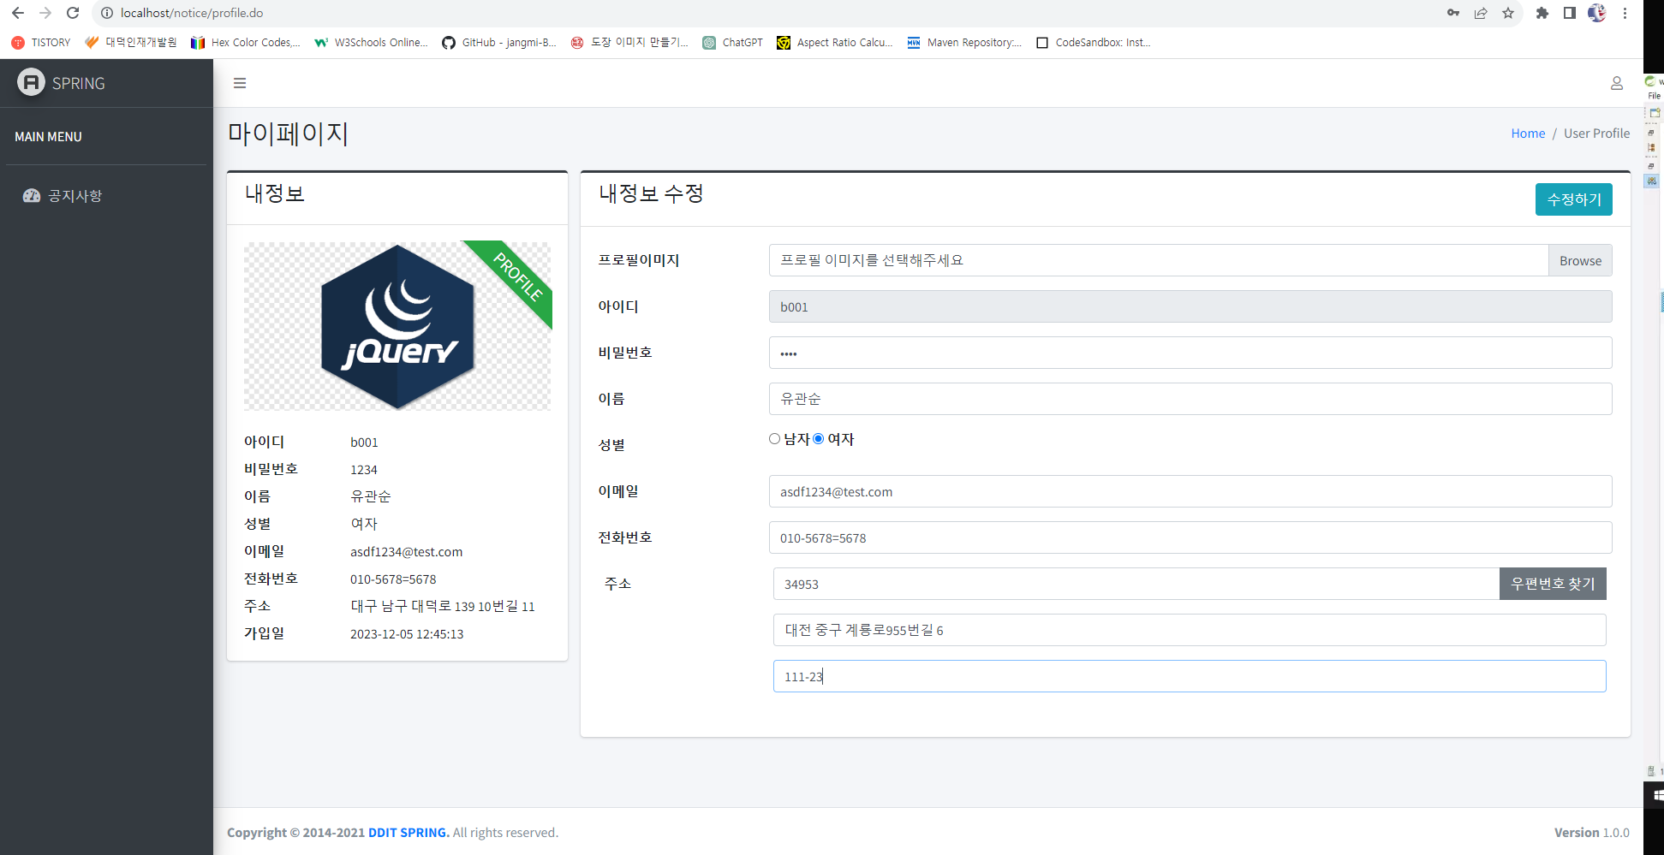Viewport: 1664px width, 855px height.
Task: Select the 남자 radio button
Action: 775,439
